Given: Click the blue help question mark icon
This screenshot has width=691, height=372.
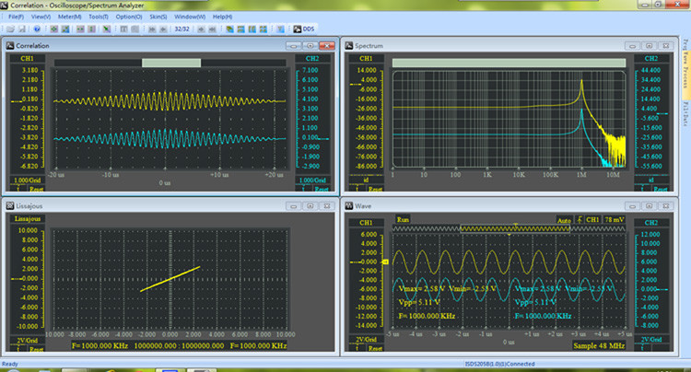Looking at the screenshot, I should pos(38,29).
